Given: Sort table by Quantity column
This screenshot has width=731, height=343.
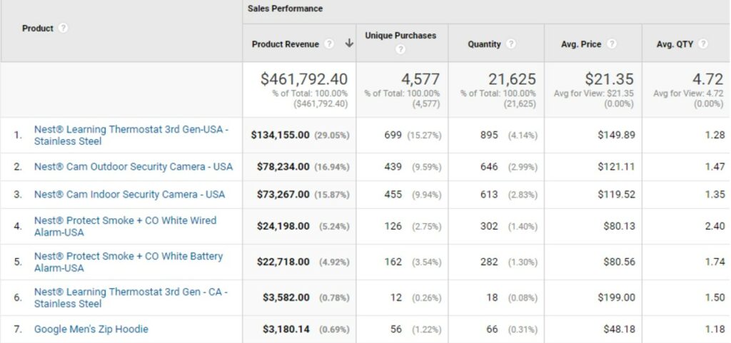Looking at the screenshot, I should click(484, 43).
